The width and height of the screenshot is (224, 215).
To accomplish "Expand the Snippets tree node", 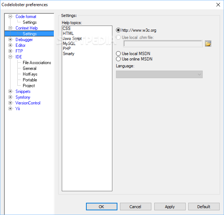I will click(10, 91).
